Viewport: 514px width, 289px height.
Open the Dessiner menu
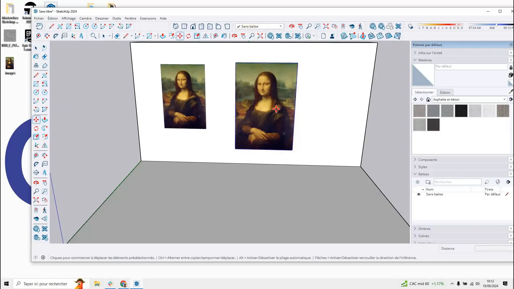(102, 18)
